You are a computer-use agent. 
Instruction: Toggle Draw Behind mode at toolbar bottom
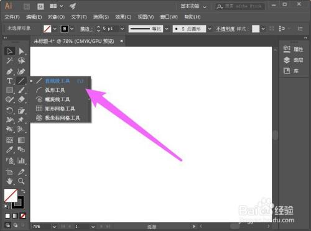(x=16, y=225)
